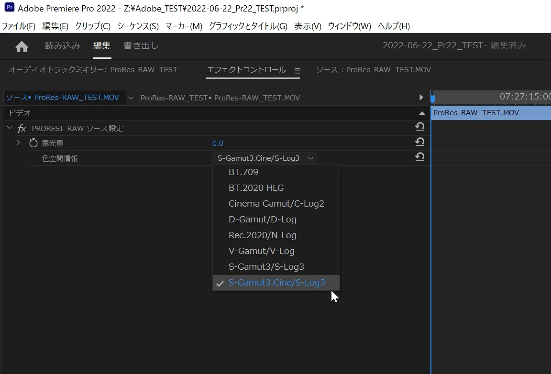
Task: Select ProRes-RAW_TEST• ProRes-RAW_TEST.MOV sequence clip tab
Action: click(220, 98)
